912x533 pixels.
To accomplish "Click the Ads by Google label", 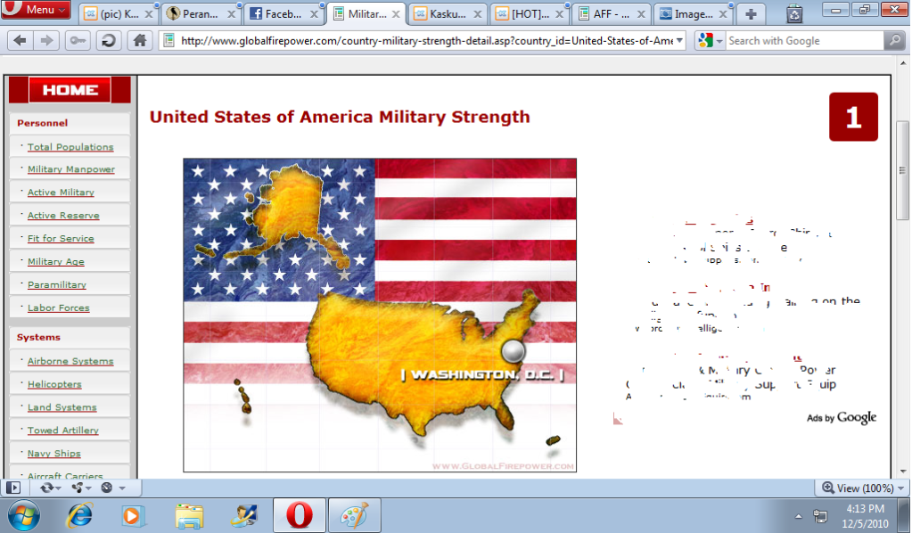I will [841, 417].
